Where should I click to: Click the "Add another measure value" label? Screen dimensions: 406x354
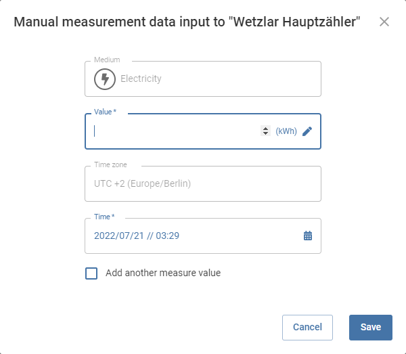click(163, 273)
